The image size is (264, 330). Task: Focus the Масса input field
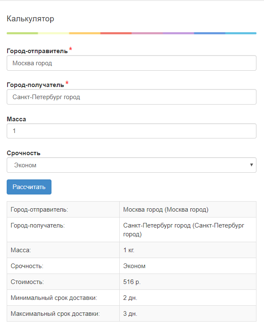(x=131, y=131)
